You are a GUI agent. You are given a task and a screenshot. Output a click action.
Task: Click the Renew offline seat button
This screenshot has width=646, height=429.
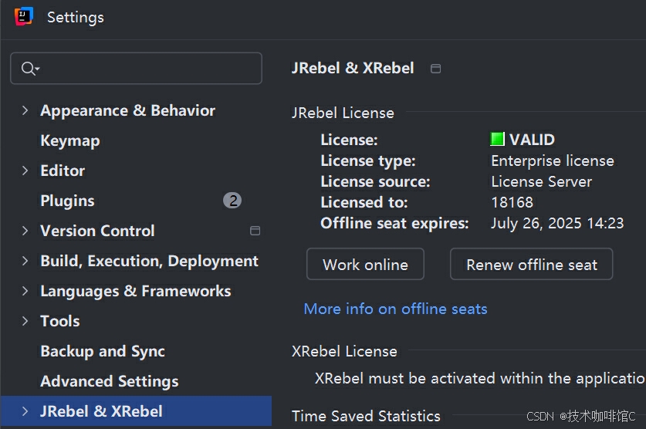[x=532, y=265]
